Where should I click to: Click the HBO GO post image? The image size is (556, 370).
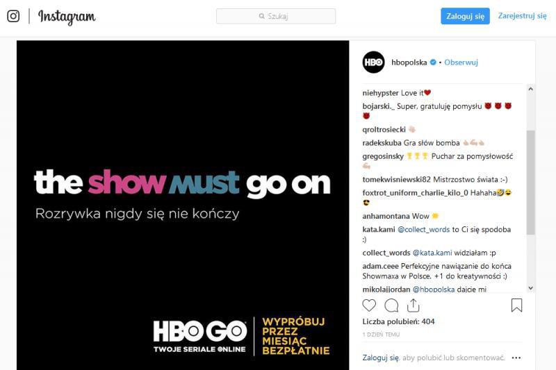click(183, 205)
